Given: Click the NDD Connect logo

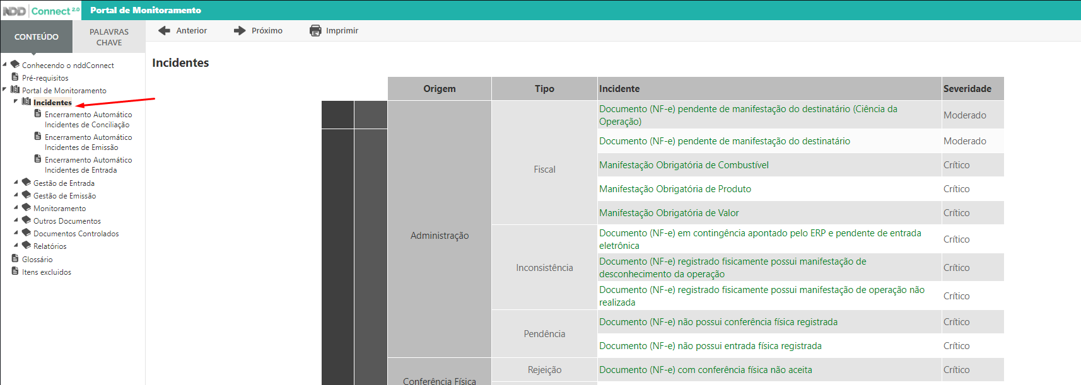Looking at the screenshot, I should 42,11.
